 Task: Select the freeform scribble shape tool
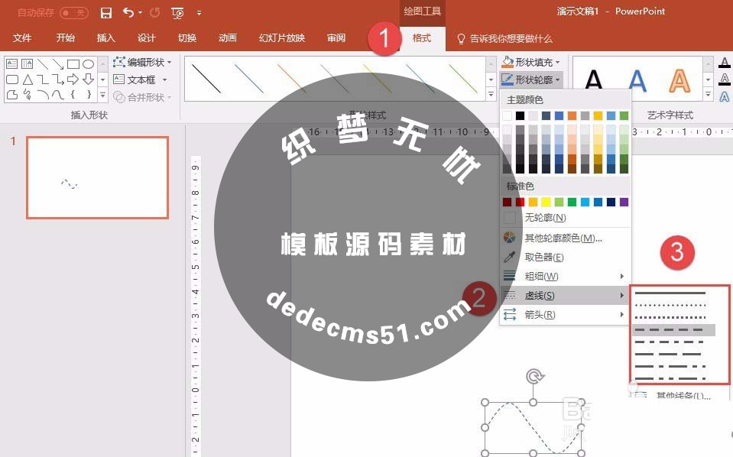click(x=26, y=94)
